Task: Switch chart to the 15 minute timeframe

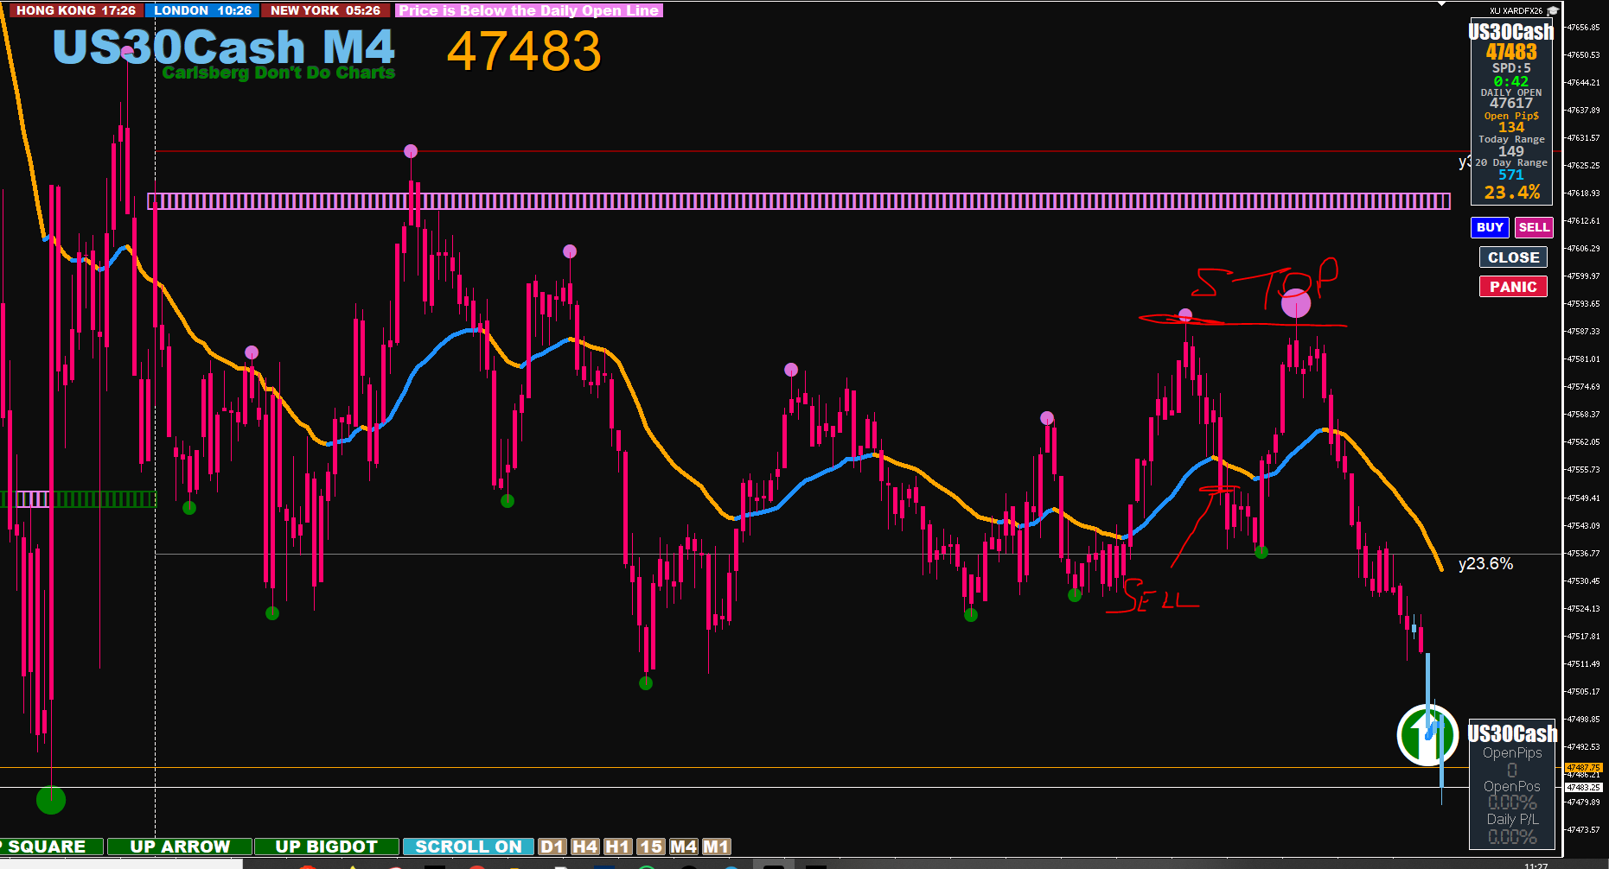Action: point(651,847)
